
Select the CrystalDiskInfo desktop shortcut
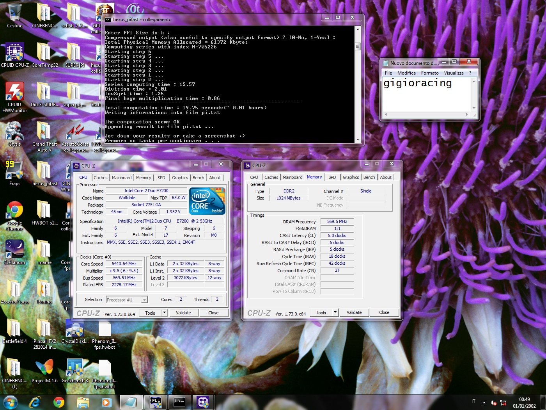(x=74, y=331)
